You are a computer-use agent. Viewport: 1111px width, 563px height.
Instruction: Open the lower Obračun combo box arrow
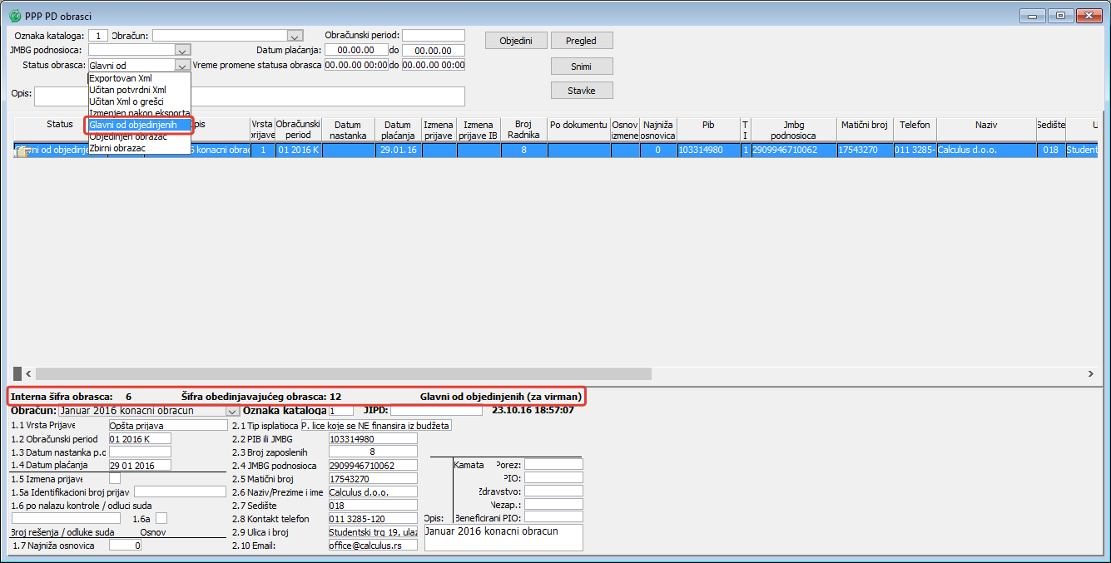[232, 411]
